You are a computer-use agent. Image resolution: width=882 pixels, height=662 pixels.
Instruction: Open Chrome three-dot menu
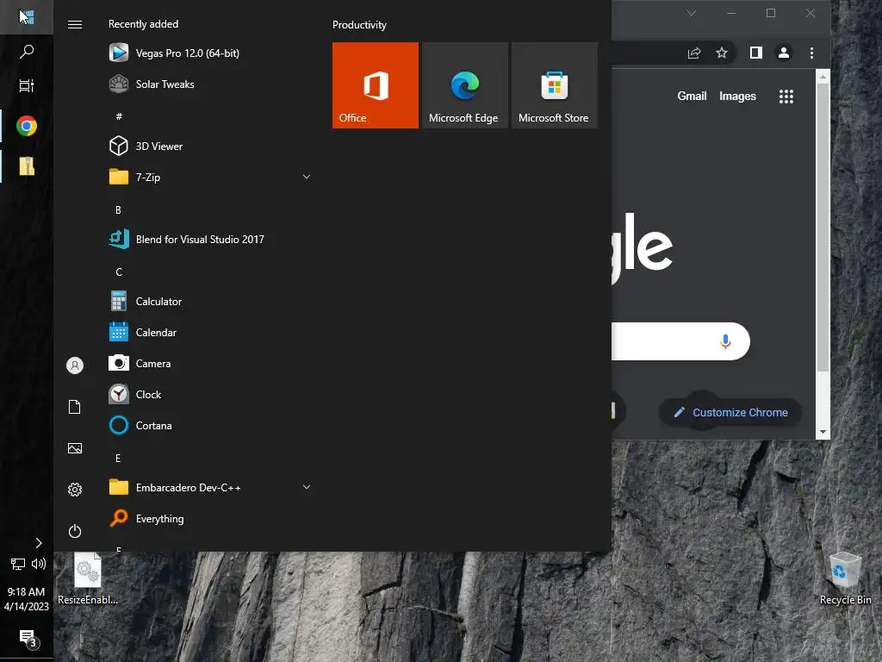[x=811, y=53]
